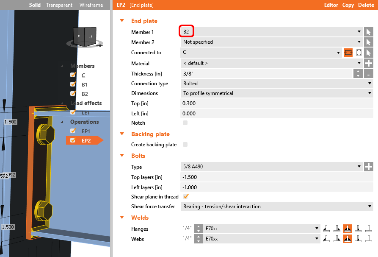Hide member B1 via its checkbox
378x257 pixels.
(x=73, y=84)
